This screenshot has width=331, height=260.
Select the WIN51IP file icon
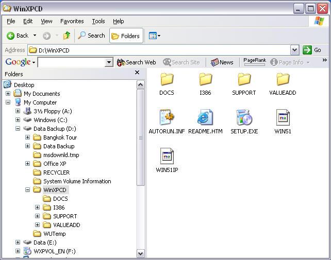click(167, 156)
